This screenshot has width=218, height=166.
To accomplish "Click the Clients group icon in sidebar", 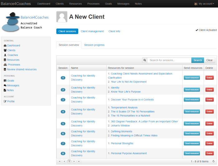I will point(5,50).
